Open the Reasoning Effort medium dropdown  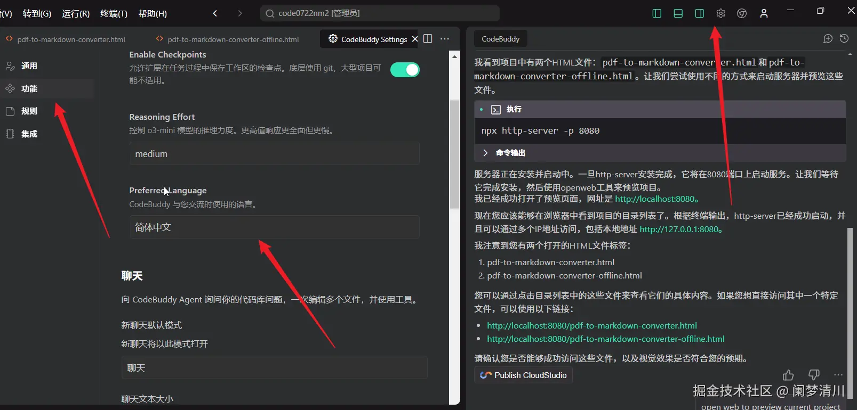[x=274, y=154]
